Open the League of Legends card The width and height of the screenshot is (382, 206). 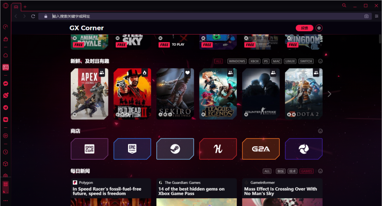coord(218,94)
